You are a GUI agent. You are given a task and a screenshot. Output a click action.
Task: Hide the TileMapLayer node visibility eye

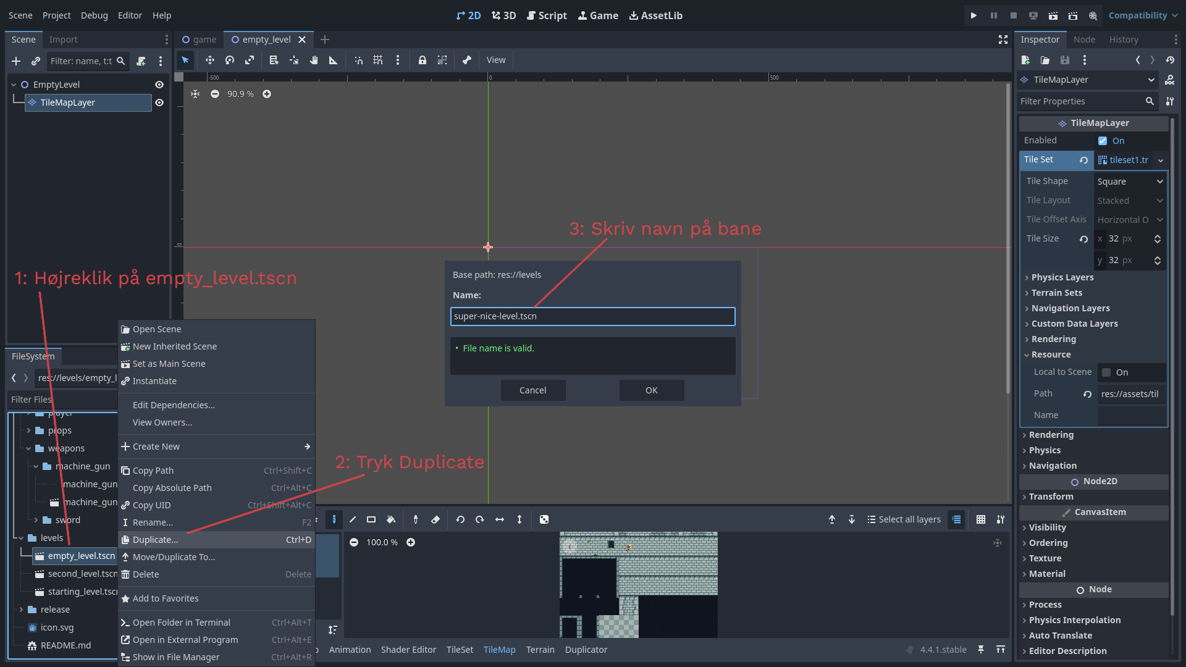pyautogui.click(x=159, y=103)
